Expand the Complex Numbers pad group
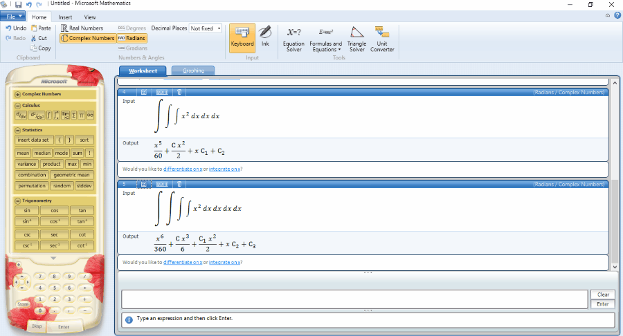 click(x=17, y=95)
